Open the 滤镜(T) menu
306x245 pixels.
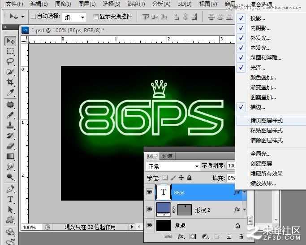coord(136,4)
